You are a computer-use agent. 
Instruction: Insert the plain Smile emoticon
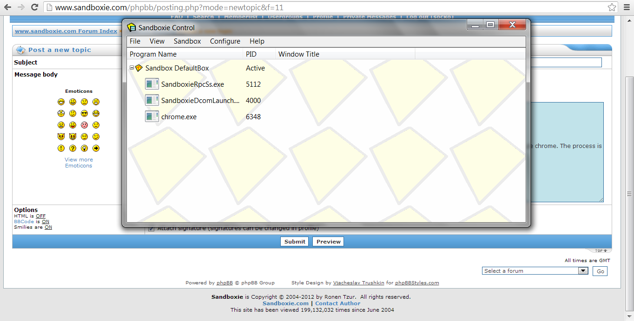73,102
